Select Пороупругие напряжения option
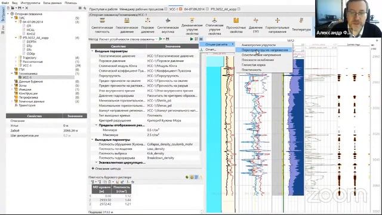The height and width of the screenshot is (215, 382). pyautogui.click(x=264, y=50)
